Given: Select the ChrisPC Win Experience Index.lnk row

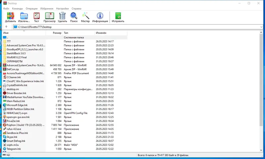Looking at the screenshot, I should [65, 81].
